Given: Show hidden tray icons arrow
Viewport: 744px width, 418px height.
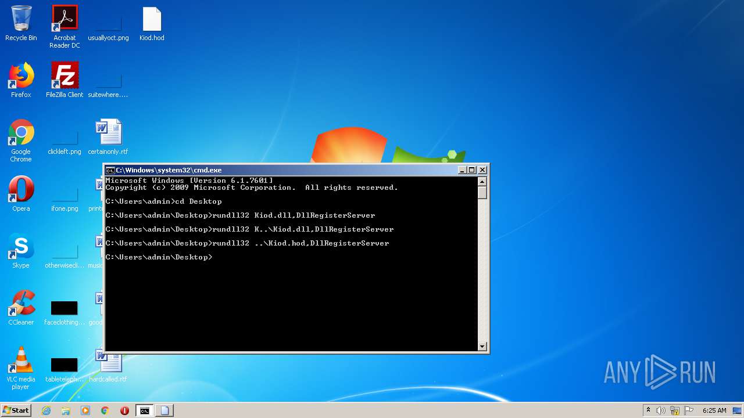Looking at the screenshot, I should tap(648, 410).
